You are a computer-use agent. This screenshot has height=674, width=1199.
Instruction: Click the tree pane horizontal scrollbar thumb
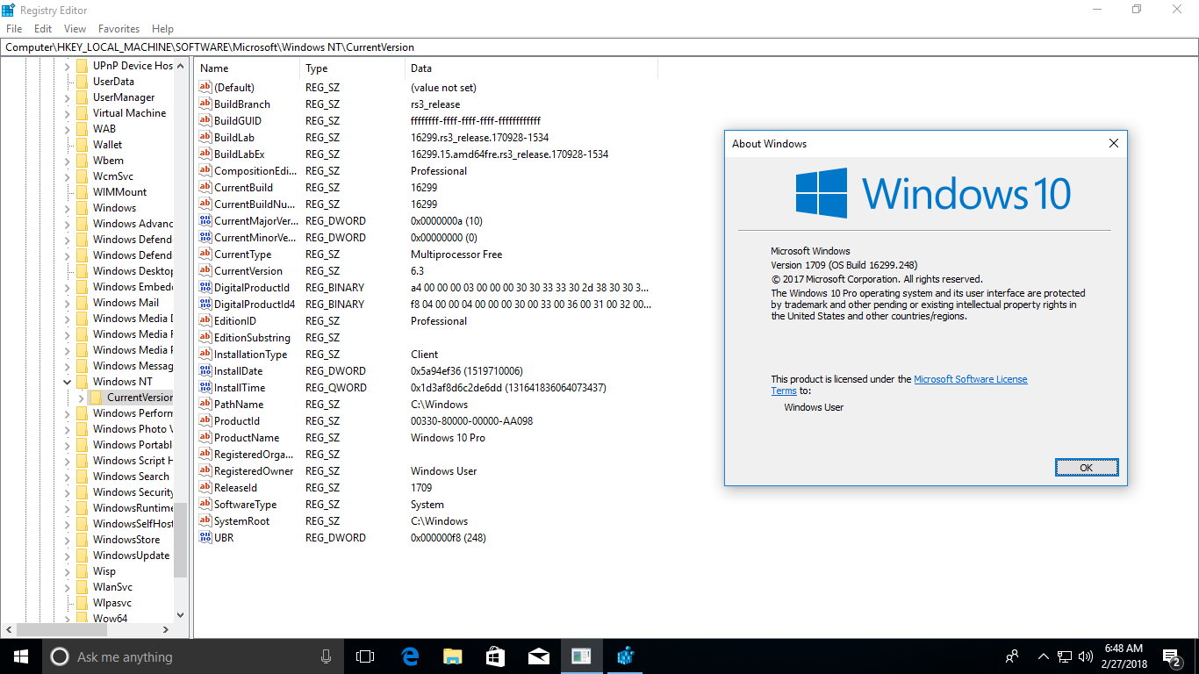tap(62, 629)
